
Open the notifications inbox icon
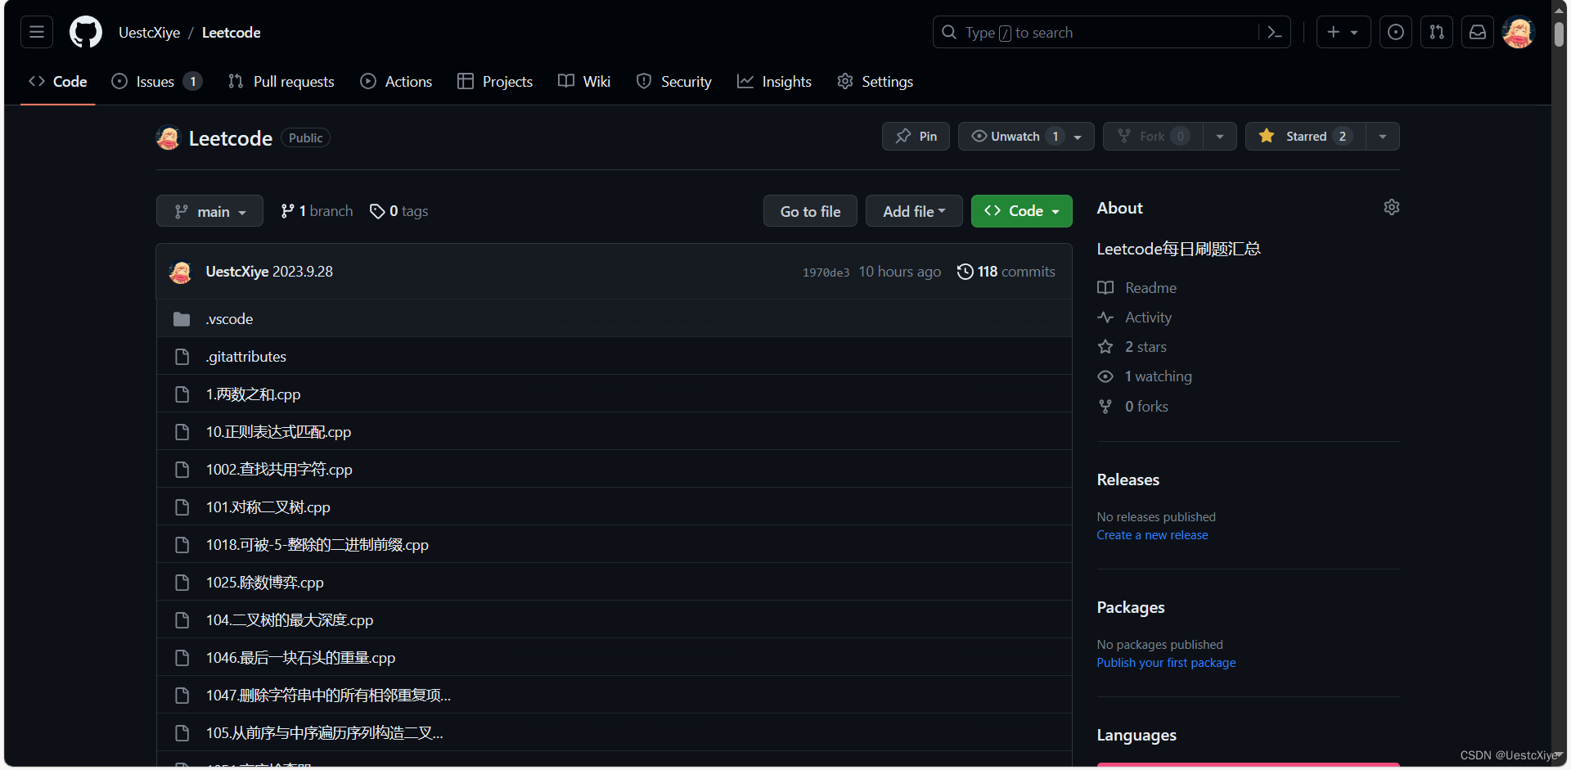(1478, 32)
